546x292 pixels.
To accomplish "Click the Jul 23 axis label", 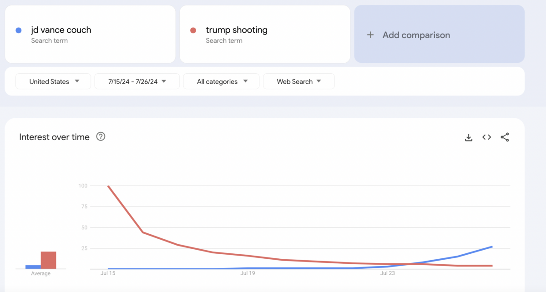I will click(387, 273).
